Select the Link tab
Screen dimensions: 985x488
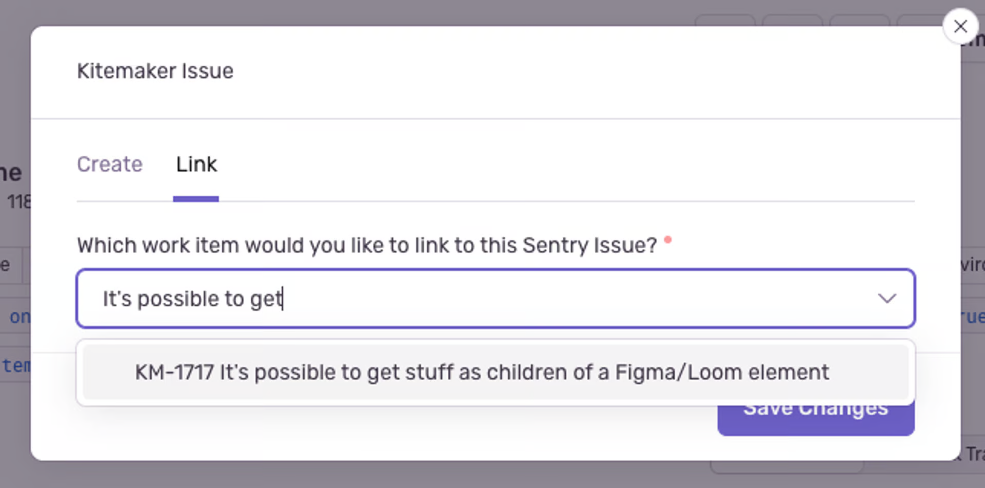tap(196, 164)
